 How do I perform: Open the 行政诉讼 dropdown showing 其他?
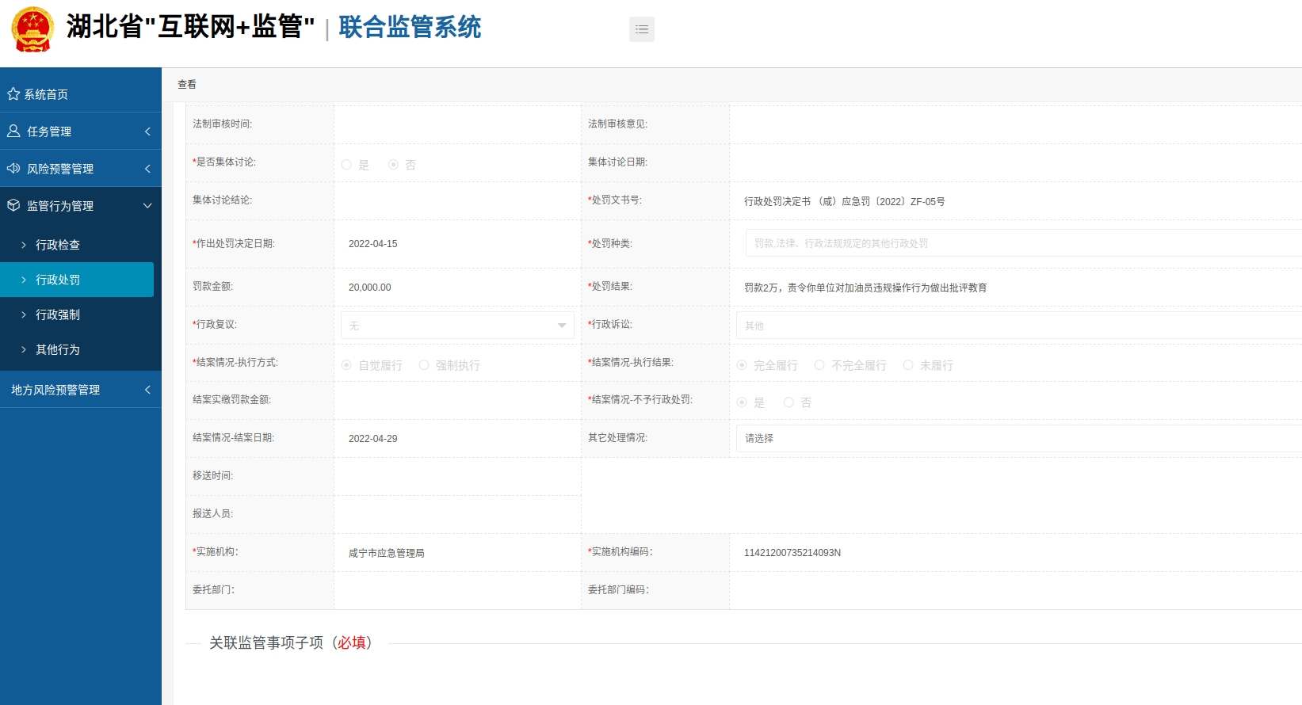1018,326
